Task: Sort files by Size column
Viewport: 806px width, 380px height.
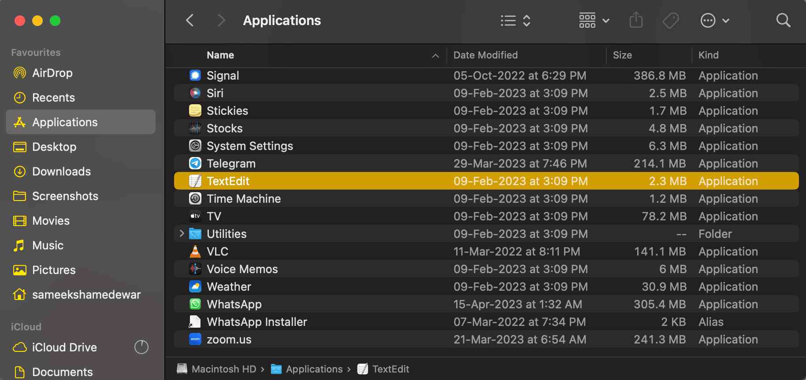Action: coord(622,55)
